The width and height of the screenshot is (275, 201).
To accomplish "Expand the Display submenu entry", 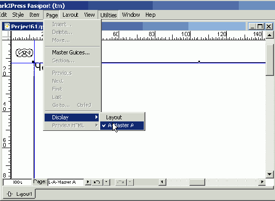I will [x=71, y=117].
